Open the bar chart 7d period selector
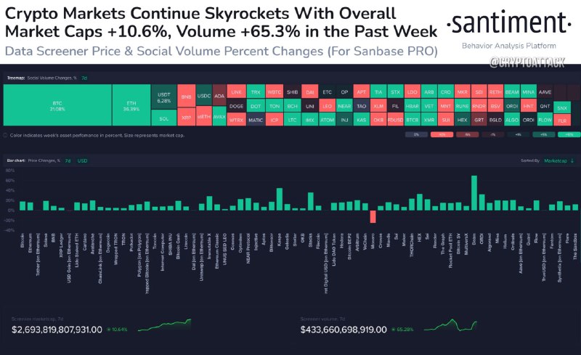 click(x=68, y=161)
